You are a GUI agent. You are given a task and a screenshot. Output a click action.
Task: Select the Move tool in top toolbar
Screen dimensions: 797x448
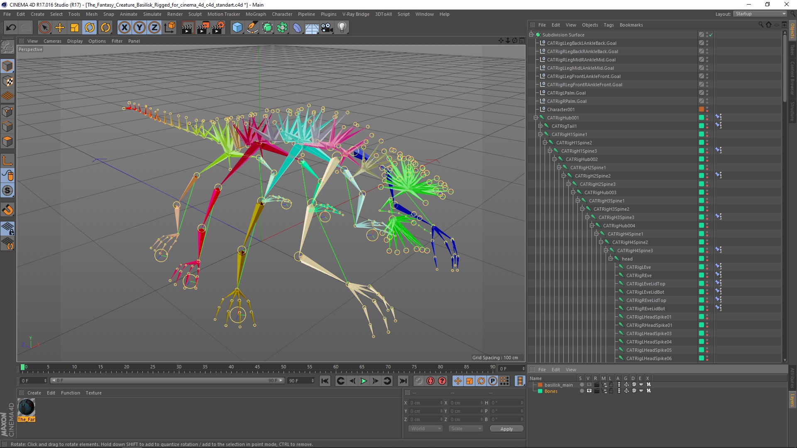pos(60,28)
